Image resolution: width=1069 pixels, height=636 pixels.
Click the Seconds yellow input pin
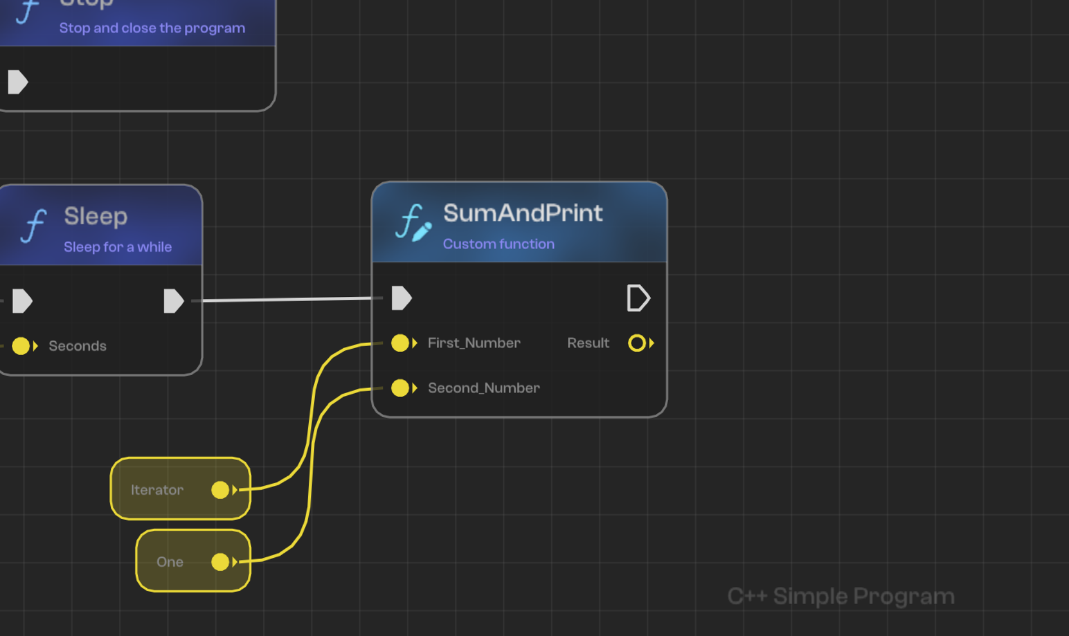24,346
